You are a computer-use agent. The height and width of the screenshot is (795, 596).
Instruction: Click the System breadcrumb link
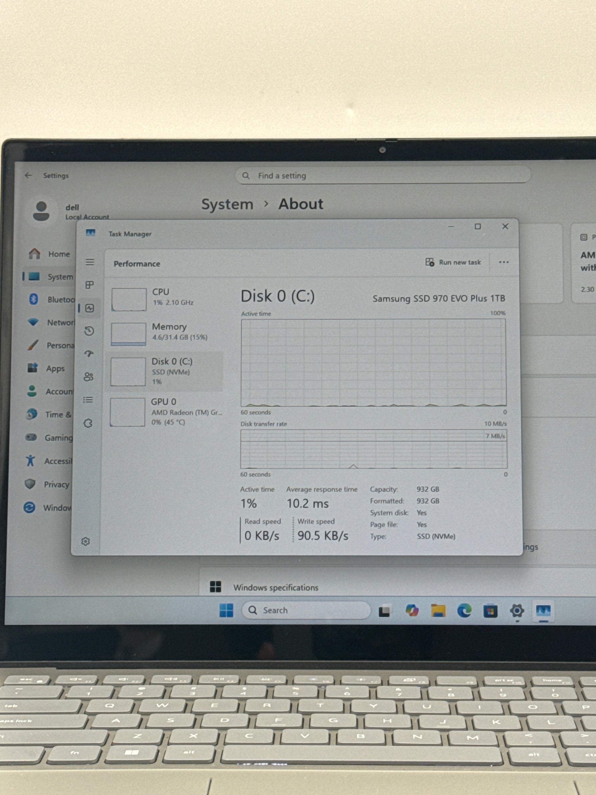point(227,204)
